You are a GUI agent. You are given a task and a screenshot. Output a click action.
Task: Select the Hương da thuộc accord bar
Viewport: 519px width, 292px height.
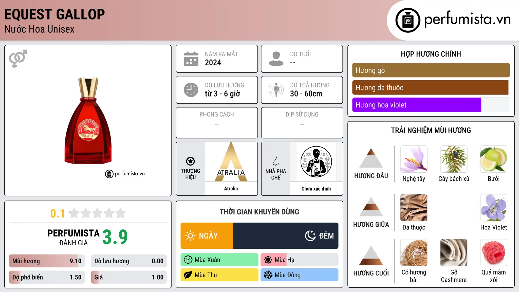point(431,87)
